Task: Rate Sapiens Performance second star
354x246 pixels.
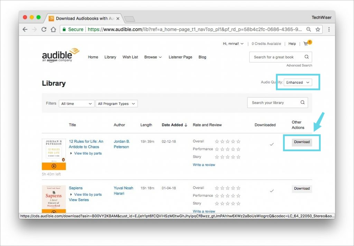Action: (222, 196)
